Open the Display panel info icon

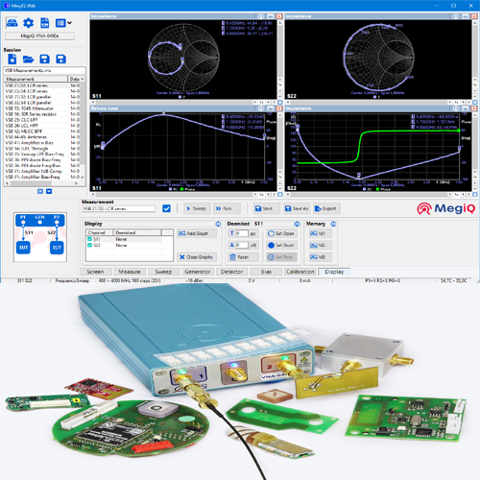[x=218, y=224]
